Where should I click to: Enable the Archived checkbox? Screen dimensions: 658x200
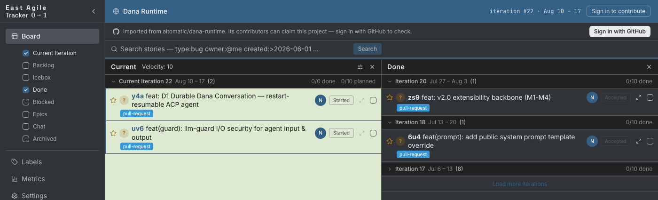tap(26, 139)
